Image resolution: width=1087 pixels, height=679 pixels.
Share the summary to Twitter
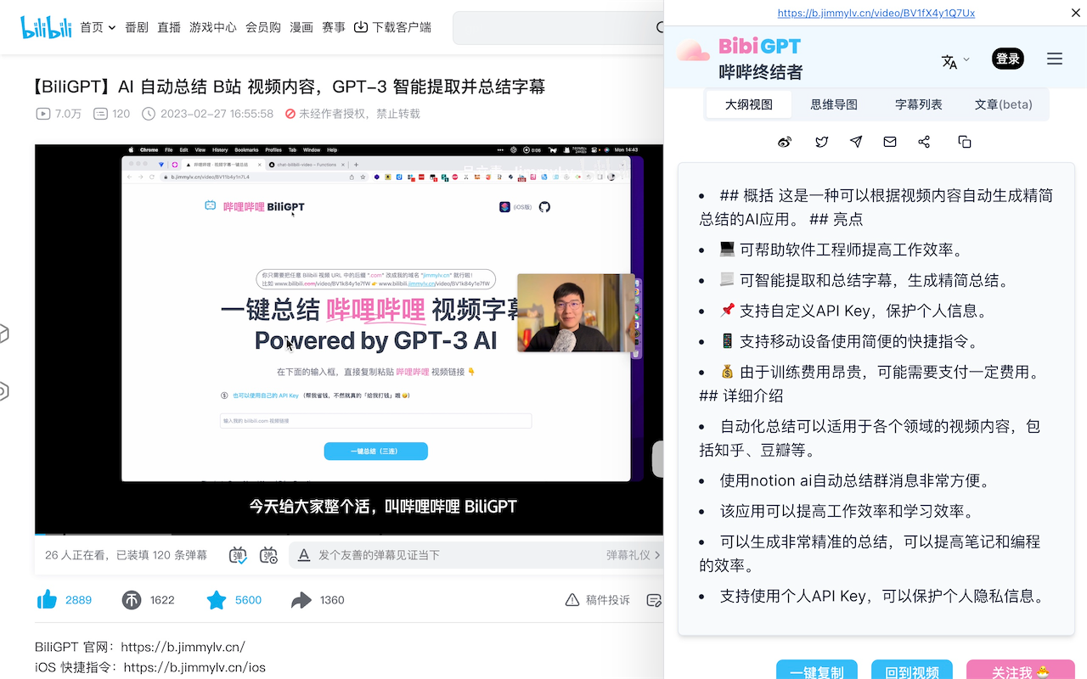[821, 142]
